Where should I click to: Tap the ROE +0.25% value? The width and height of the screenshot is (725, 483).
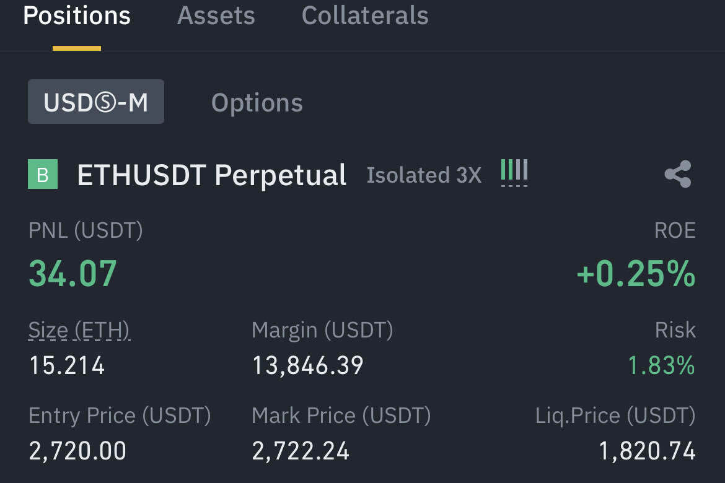[636, 274]
